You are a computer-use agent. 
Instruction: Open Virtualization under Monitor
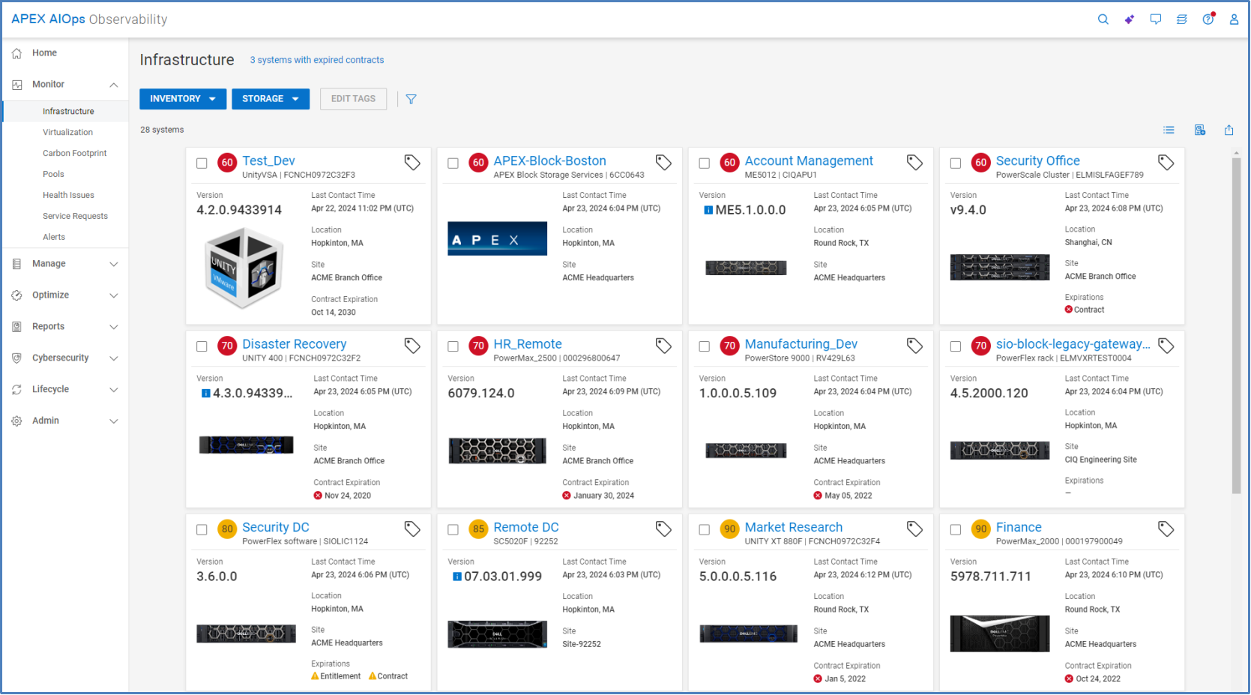(x=67, y=133)
